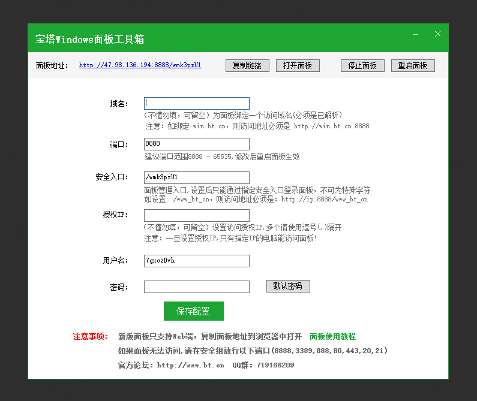The width and height of the screenshot is (477, 401).
Task: Click the 端口 field containing 8888
Action: point(197,144)
